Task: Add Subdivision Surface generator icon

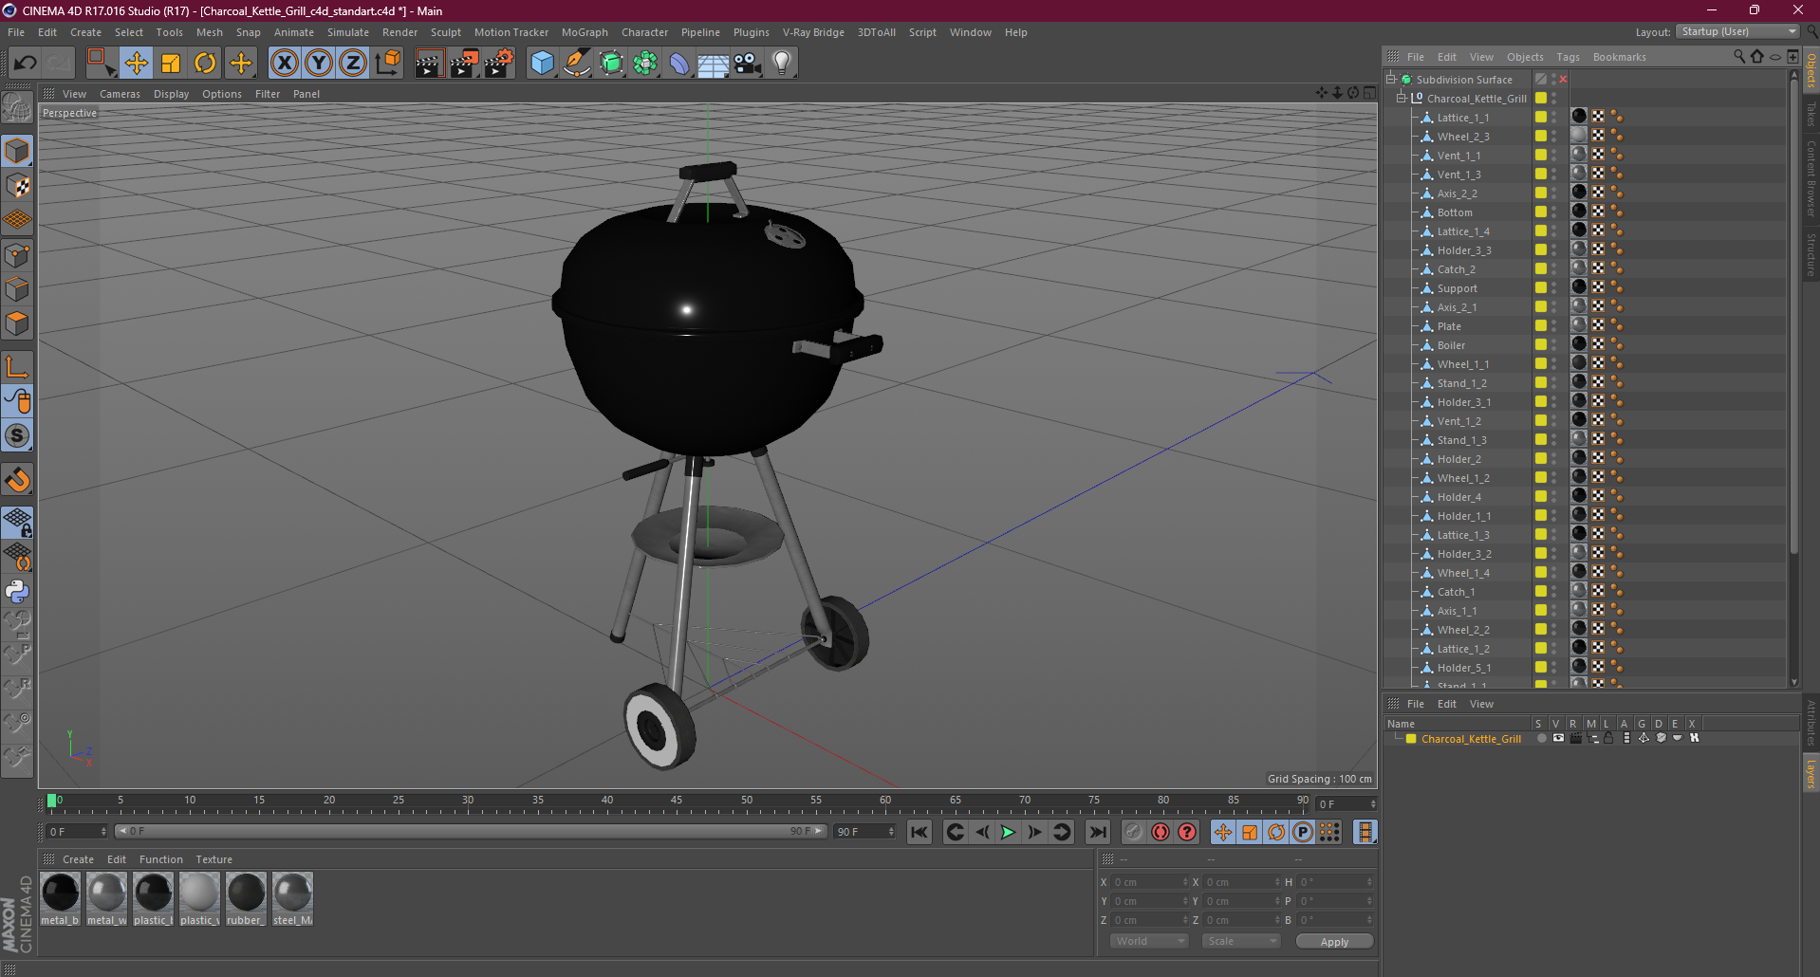Action: coord(611,63)
